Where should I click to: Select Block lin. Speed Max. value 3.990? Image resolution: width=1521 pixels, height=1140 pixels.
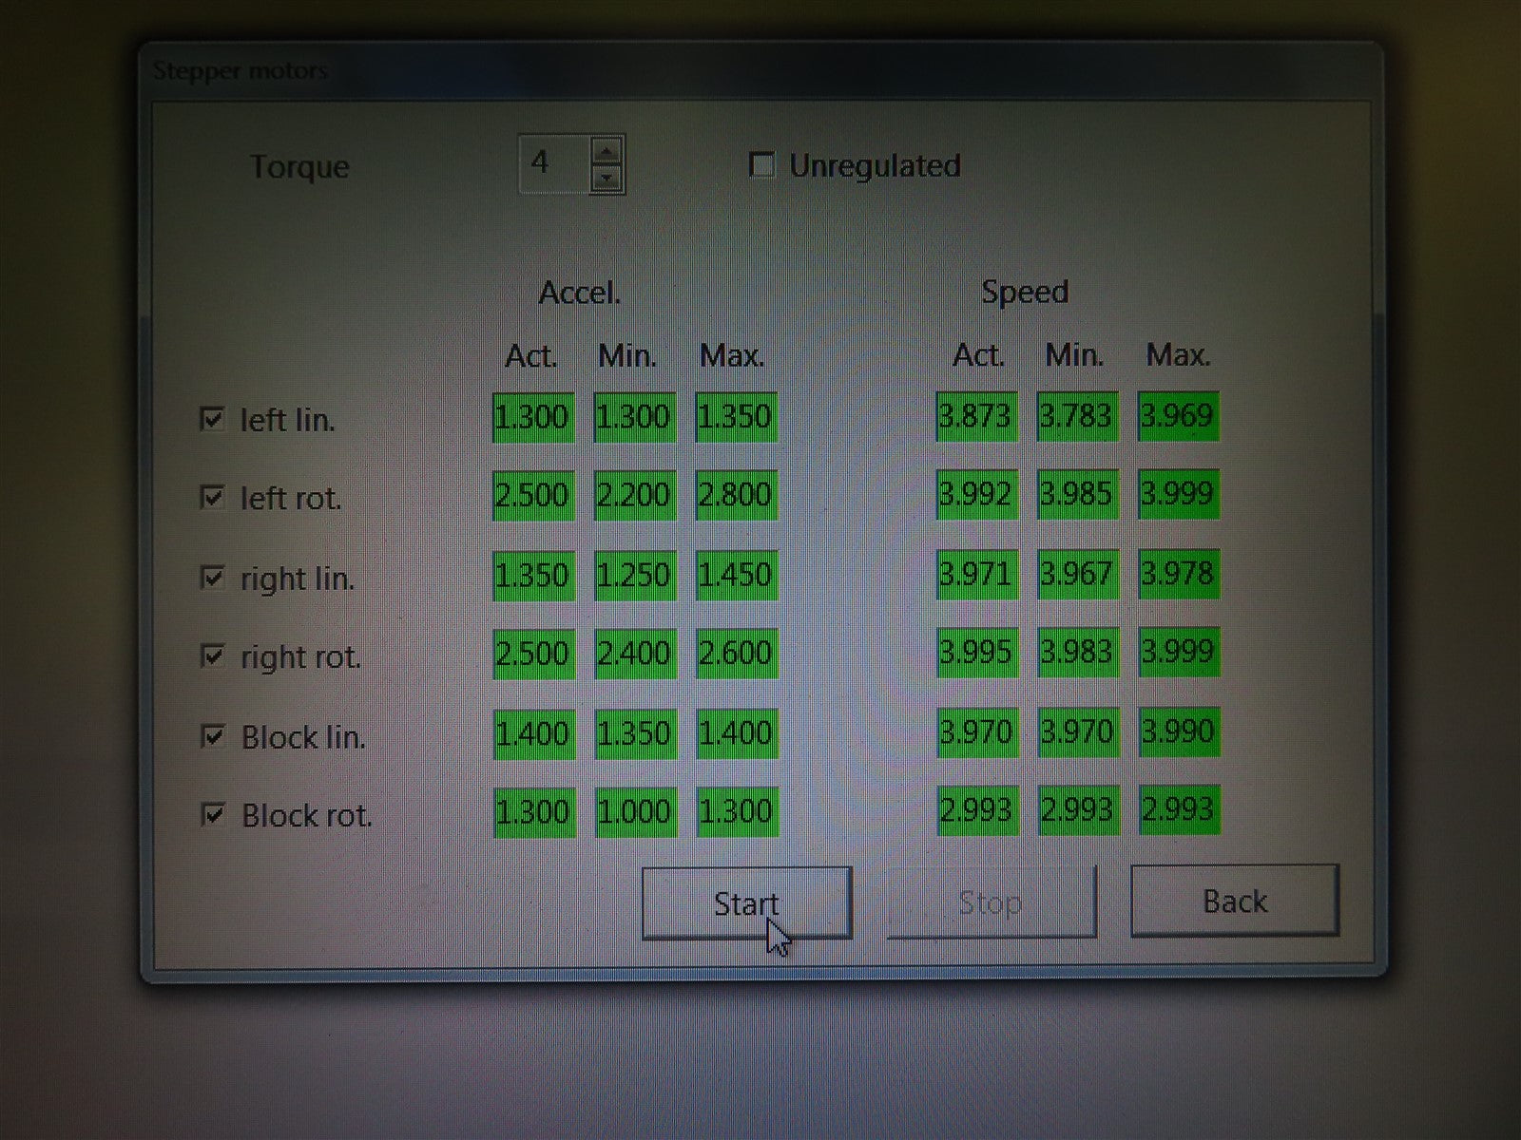pos(1178,731)
